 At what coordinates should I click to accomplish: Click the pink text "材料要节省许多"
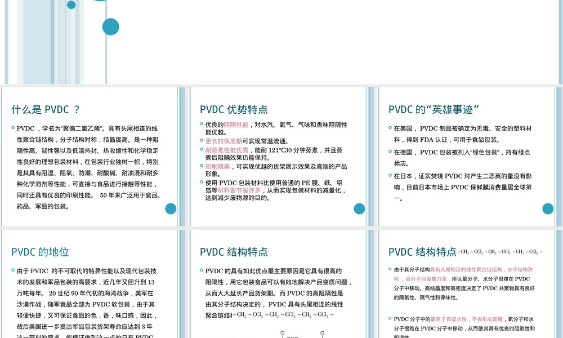pos(239,190)
